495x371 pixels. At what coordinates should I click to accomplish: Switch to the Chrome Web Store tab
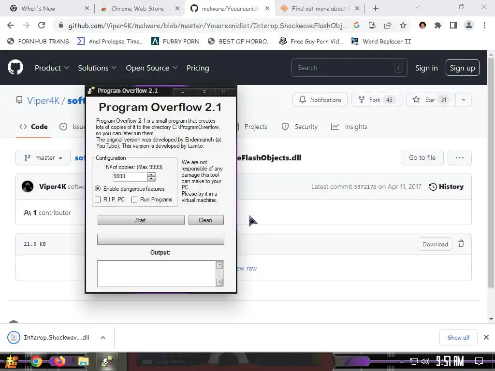click(x=139, y=9)
